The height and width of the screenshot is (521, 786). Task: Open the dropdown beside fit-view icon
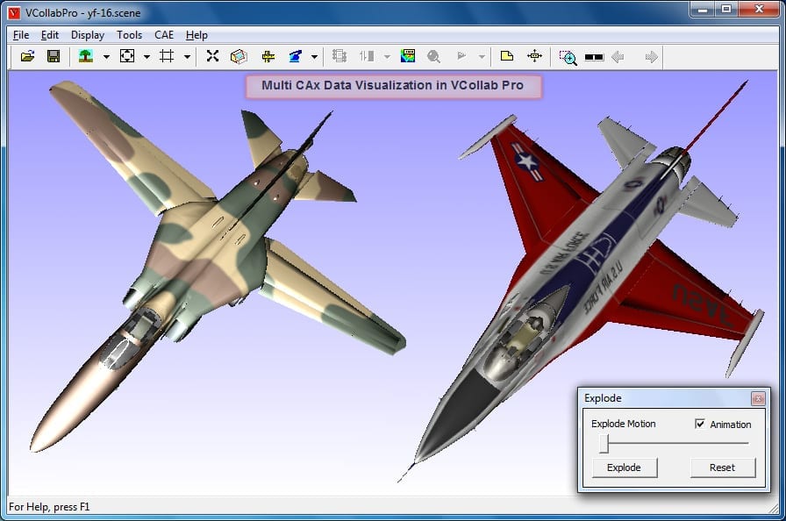tap(146, 57)
